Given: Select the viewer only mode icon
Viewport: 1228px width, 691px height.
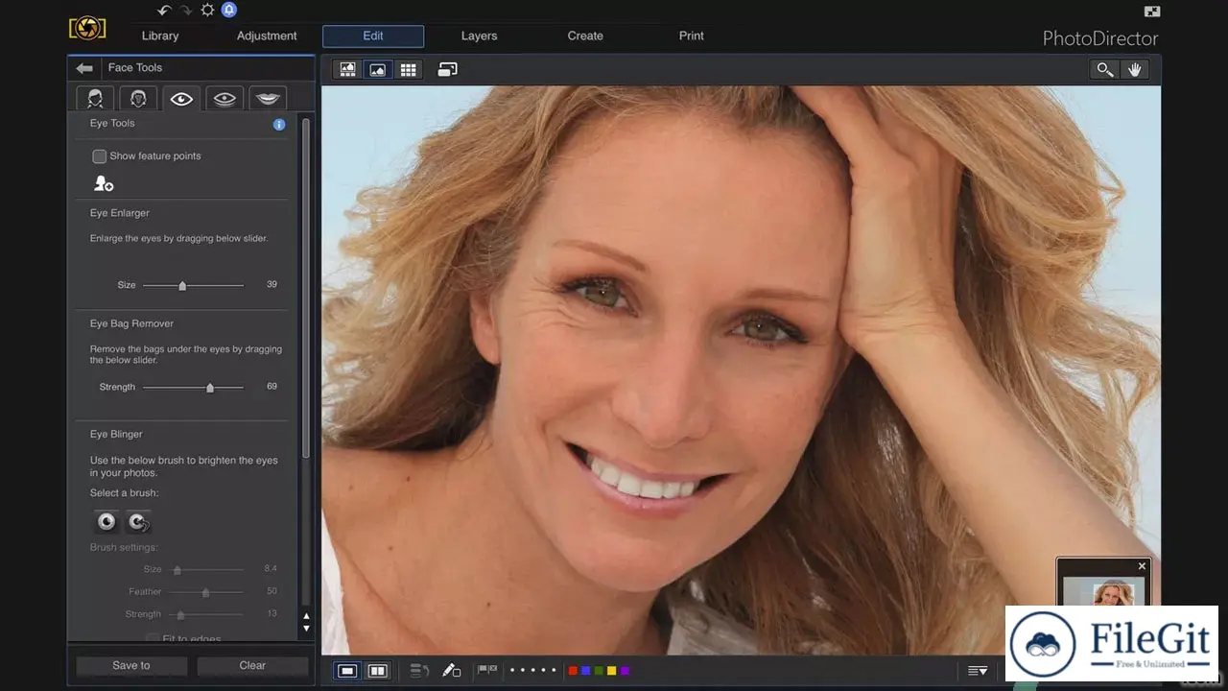Looking at the screenshot, I should point(378,69).
